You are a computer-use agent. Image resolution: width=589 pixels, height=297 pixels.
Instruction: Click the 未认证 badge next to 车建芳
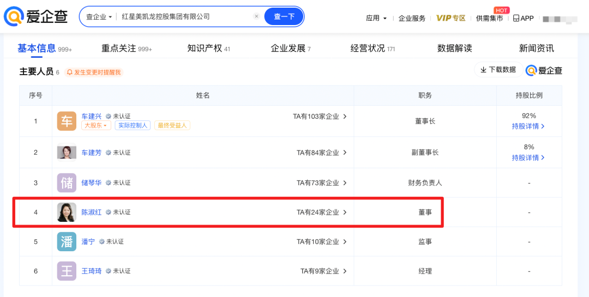pos(118,153)
